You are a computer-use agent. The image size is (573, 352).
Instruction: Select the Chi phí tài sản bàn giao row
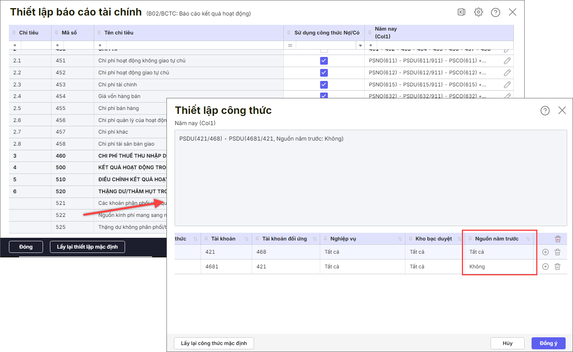point(88,144)
